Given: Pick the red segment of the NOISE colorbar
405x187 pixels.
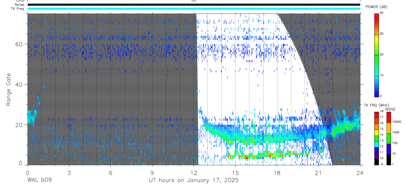Looking at the screenshot, I should (x=389, y=117).
